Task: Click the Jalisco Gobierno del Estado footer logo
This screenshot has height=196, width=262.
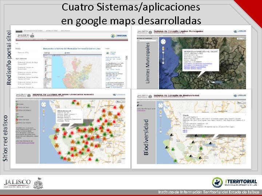Action: (17, 184)
